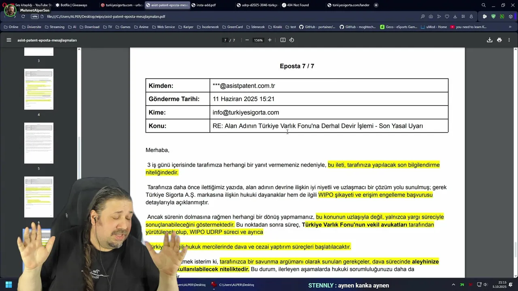518x291 pixels.
Task: Toggle the PDF sidebar hamburger menu
Action: coord(9,40)
